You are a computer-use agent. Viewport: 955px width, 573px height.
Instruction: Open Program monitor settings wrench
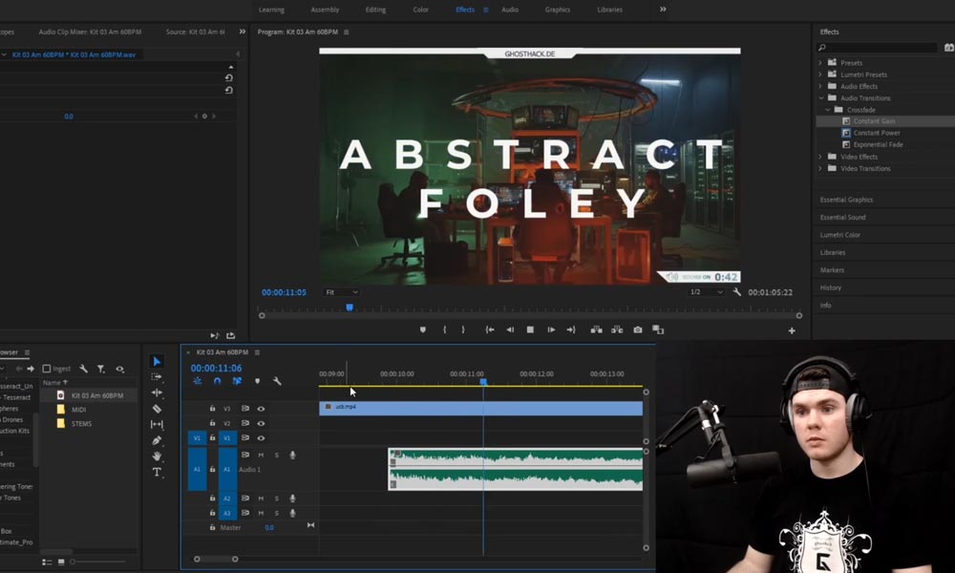(737, 292)
